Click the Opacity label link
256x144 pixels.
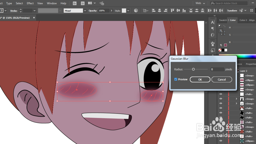coord(93,10)
